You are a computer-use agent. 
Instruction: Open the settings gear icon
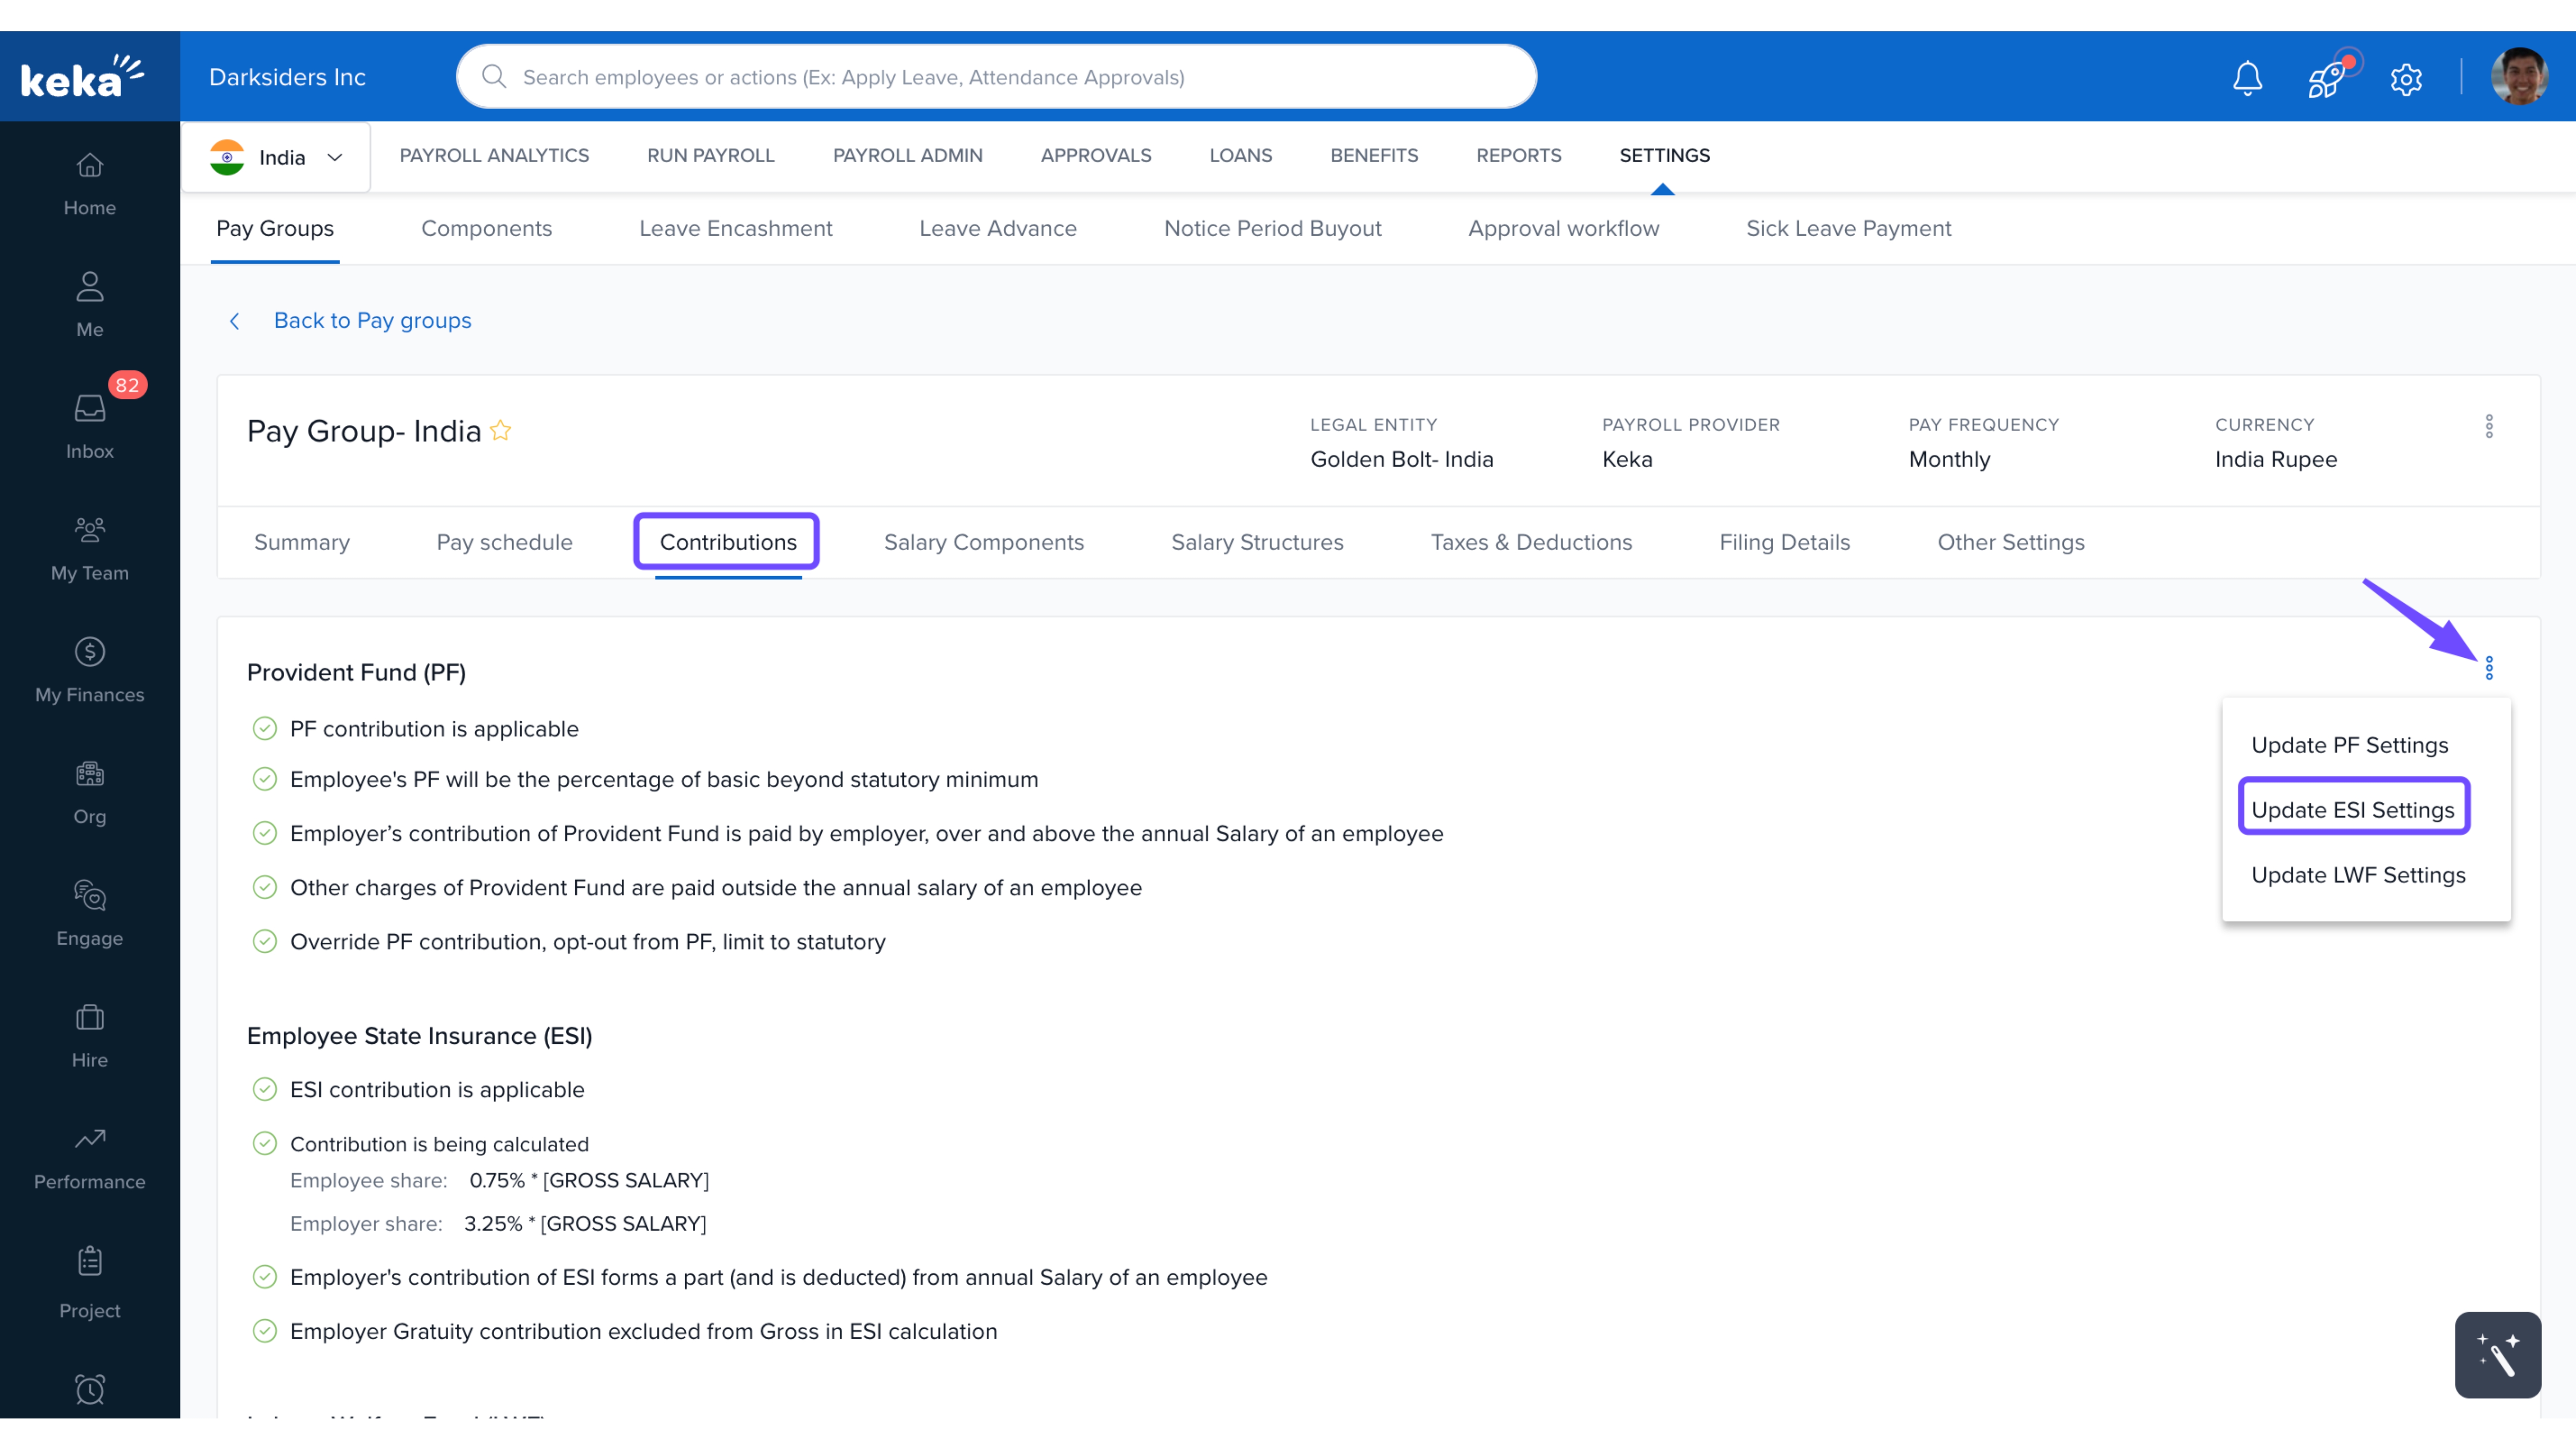pyautogui.click(x=2406, y=78)
